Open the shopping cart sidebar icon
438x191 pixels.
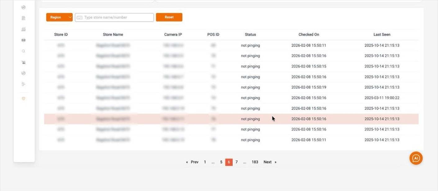[x=24, y=62]
